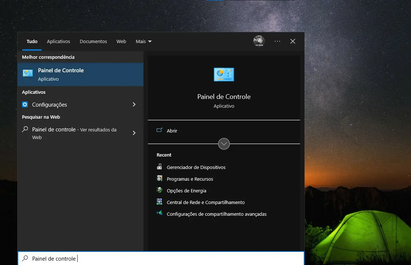411x265 pixels.
Task: Click 'Ver resultados da Web' text
Action: click(x=74, y=134)
